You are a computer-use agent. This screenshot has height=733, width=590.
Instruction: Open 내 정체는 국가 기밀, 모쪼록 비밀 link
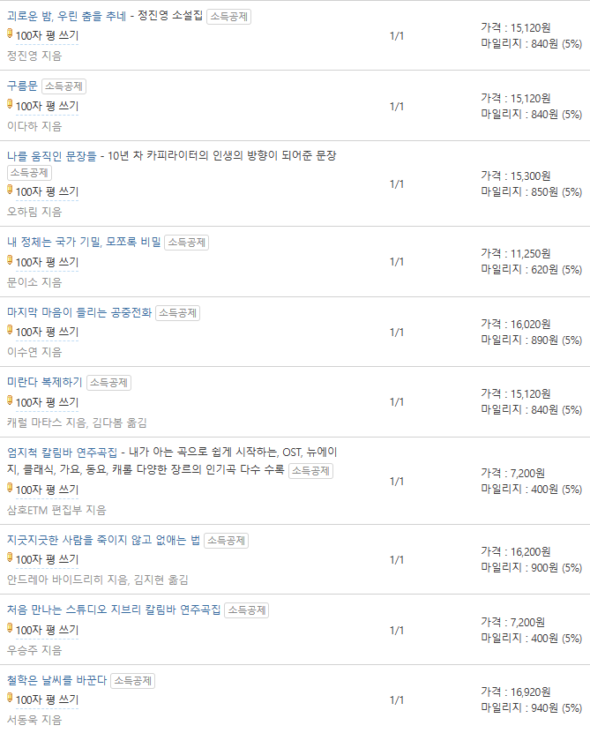click(84, 243)
